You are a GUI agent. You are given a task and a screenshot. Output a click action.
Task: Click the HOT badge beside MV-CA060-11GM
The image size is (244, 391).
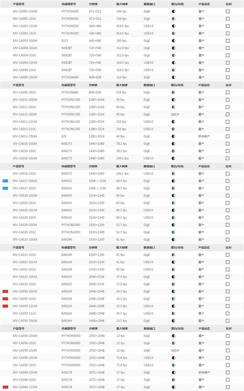5,387
